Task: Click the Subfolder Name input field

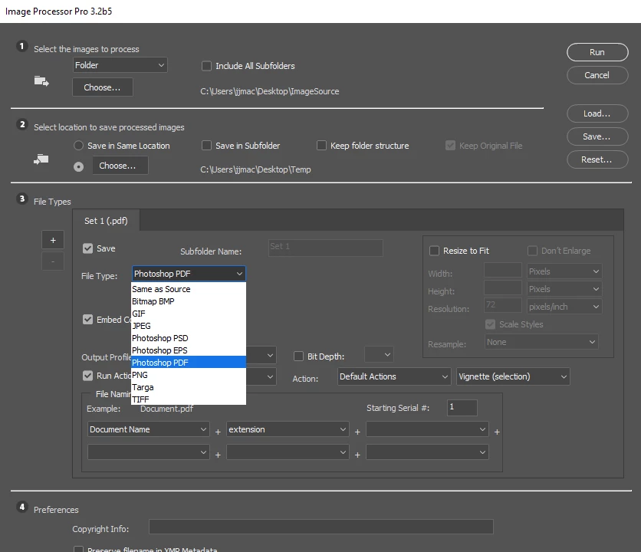Action: [325, 248]
